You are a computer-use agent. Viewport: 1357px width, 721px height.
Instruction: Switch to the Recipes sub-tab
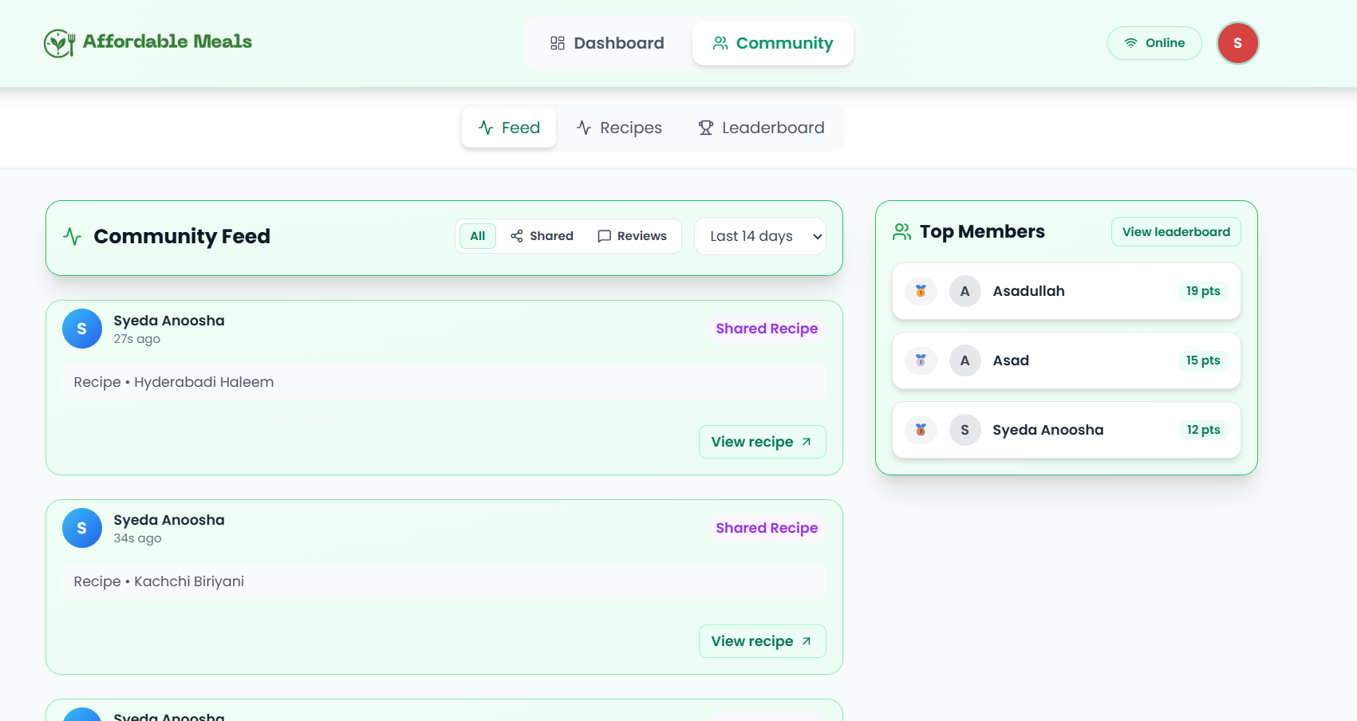[620, 128]
